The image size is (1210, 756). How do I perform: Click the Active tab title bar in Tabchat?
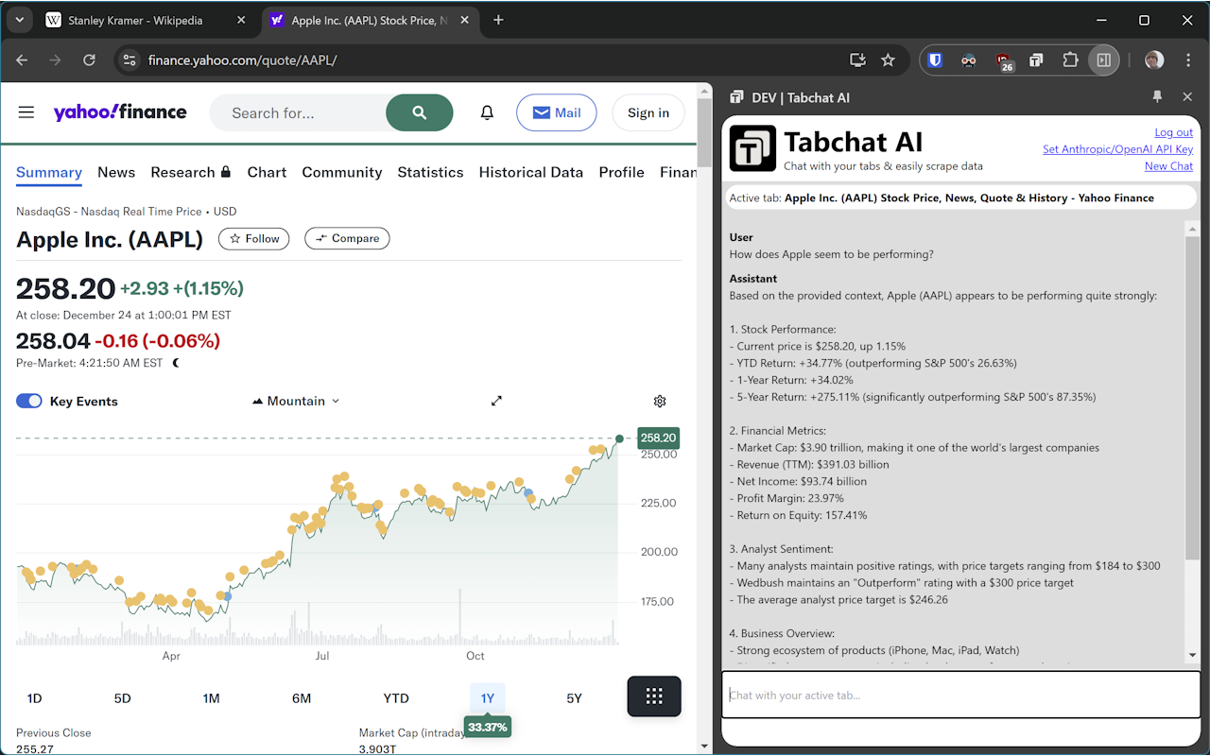tap(960, 198)
